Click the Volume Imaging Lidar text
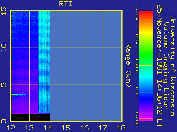The height and width of the screenshot is (132, 177). pyautogui.click(x=166, y=66)
